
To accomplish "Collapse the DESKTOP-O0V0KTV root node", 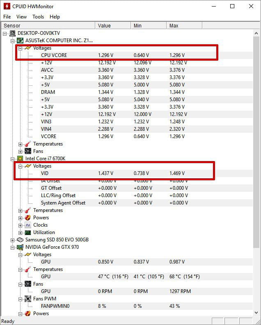I will click(x=5, y=33).
